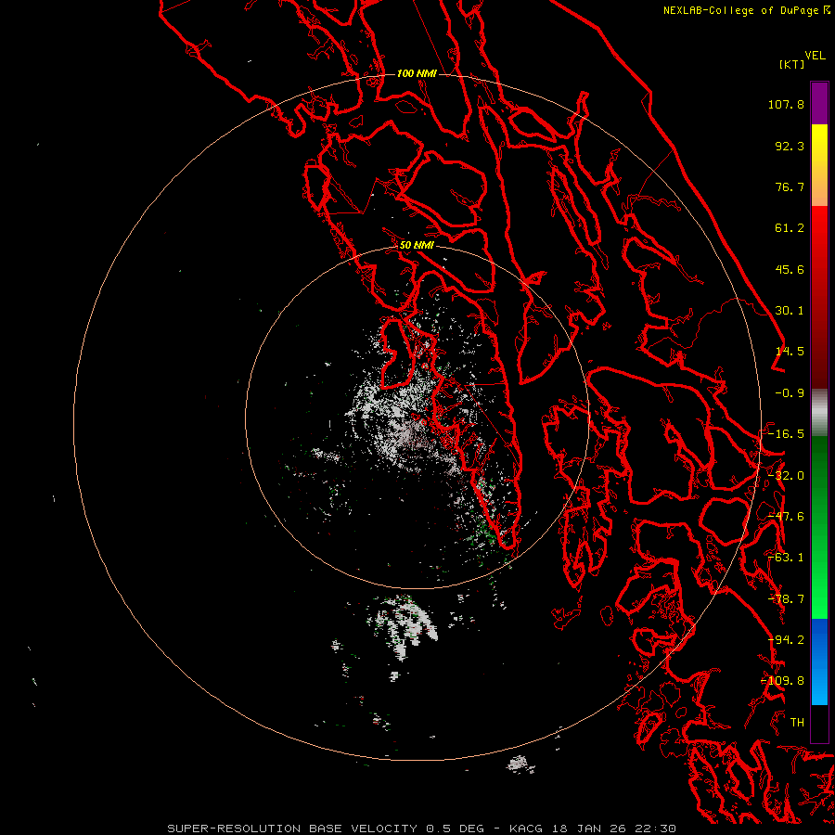Click the -47.6 velocity scale value
The height and width of the screenshot is (835, 835).
[786, 517]
